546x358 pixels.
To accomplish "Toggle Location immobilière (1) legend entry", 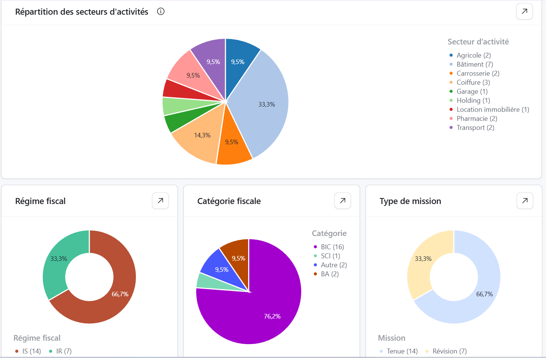I will [x=490, y=110].
